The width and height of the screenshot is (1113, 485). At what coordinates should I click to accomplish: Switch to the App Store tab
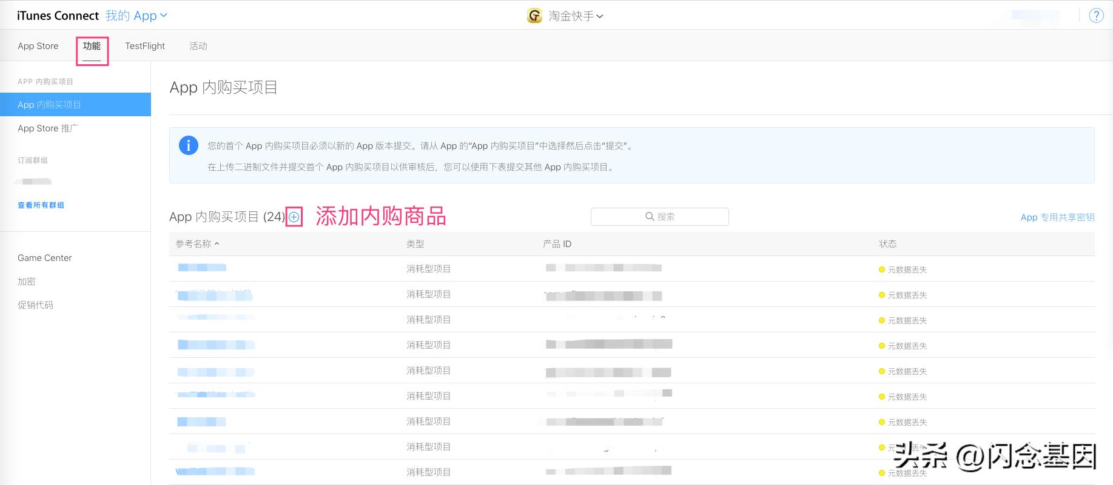pos(38,46)
